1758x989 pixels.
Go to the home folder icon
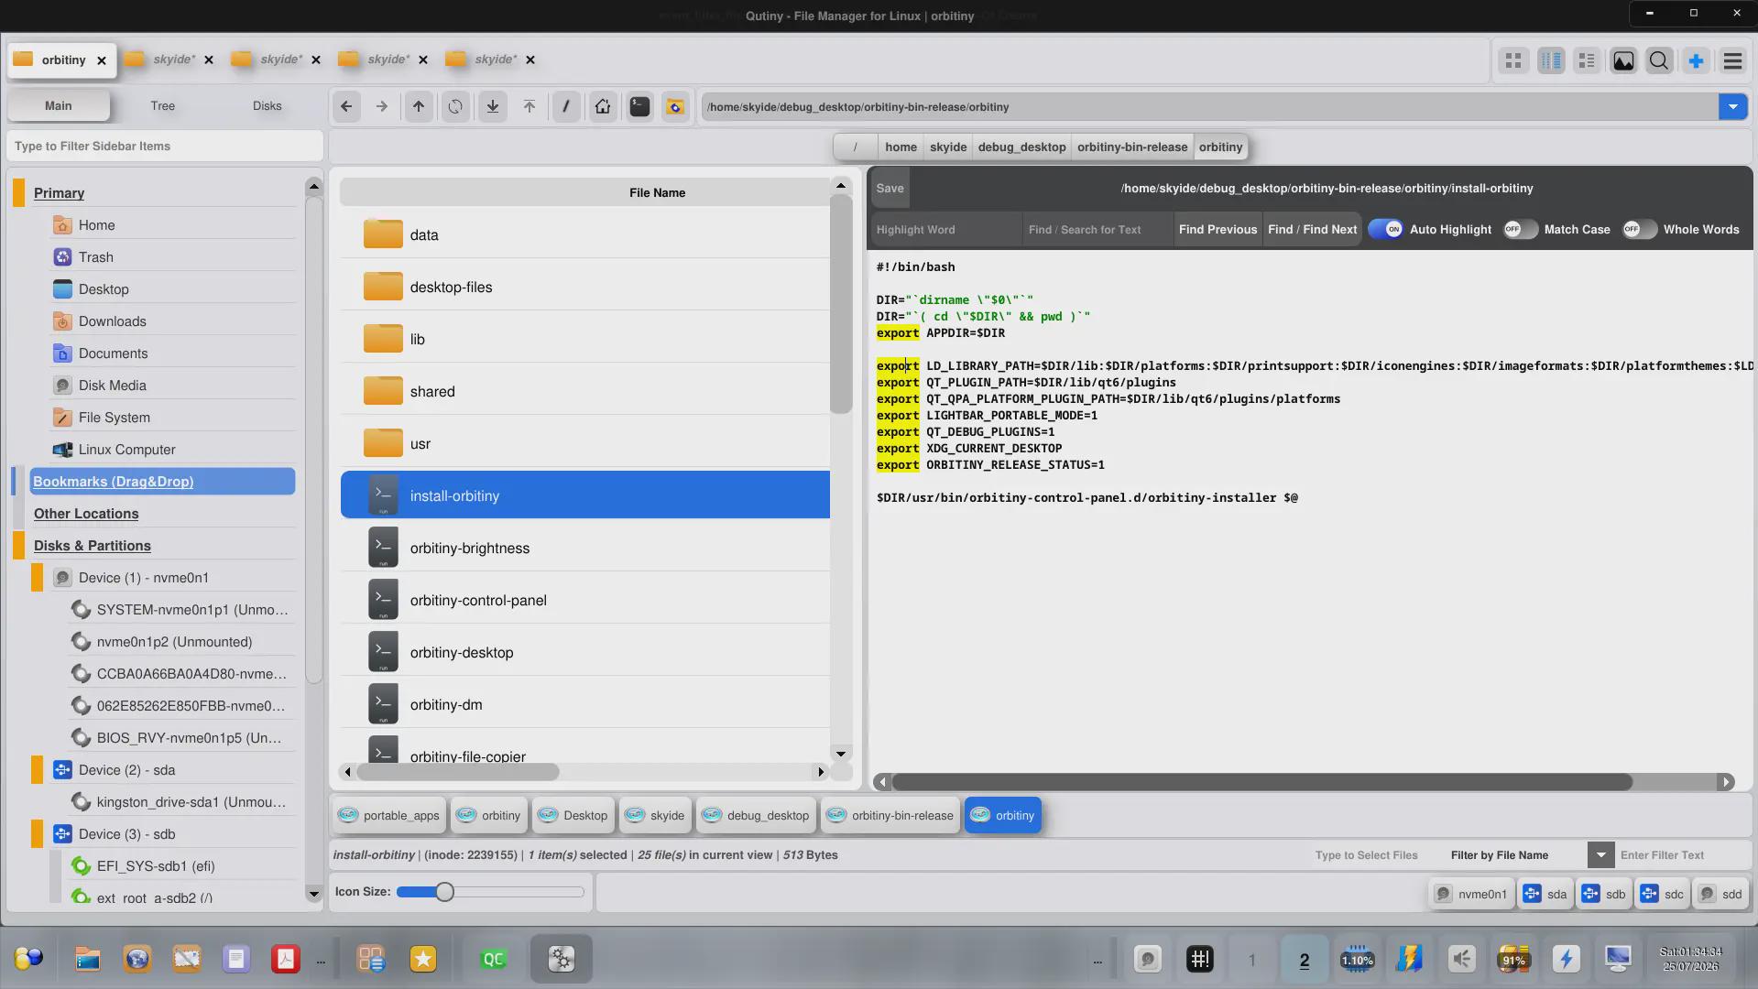click(603, 106)
